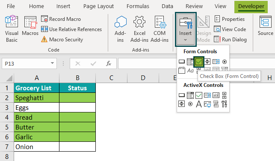Click the formula bar Enter checkmark
This screenshot has width=275, height=161.
tap(93, 63)
